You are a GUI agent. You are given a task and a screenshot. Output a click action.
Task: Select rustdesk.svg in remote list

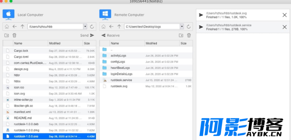pos(146,86)
